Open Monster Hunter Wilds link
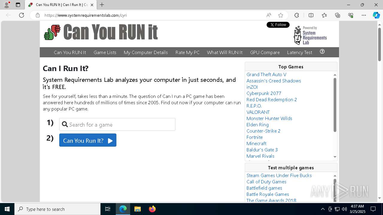The height and width of the screenshot is (215, 383). click(x=269, y=118)
